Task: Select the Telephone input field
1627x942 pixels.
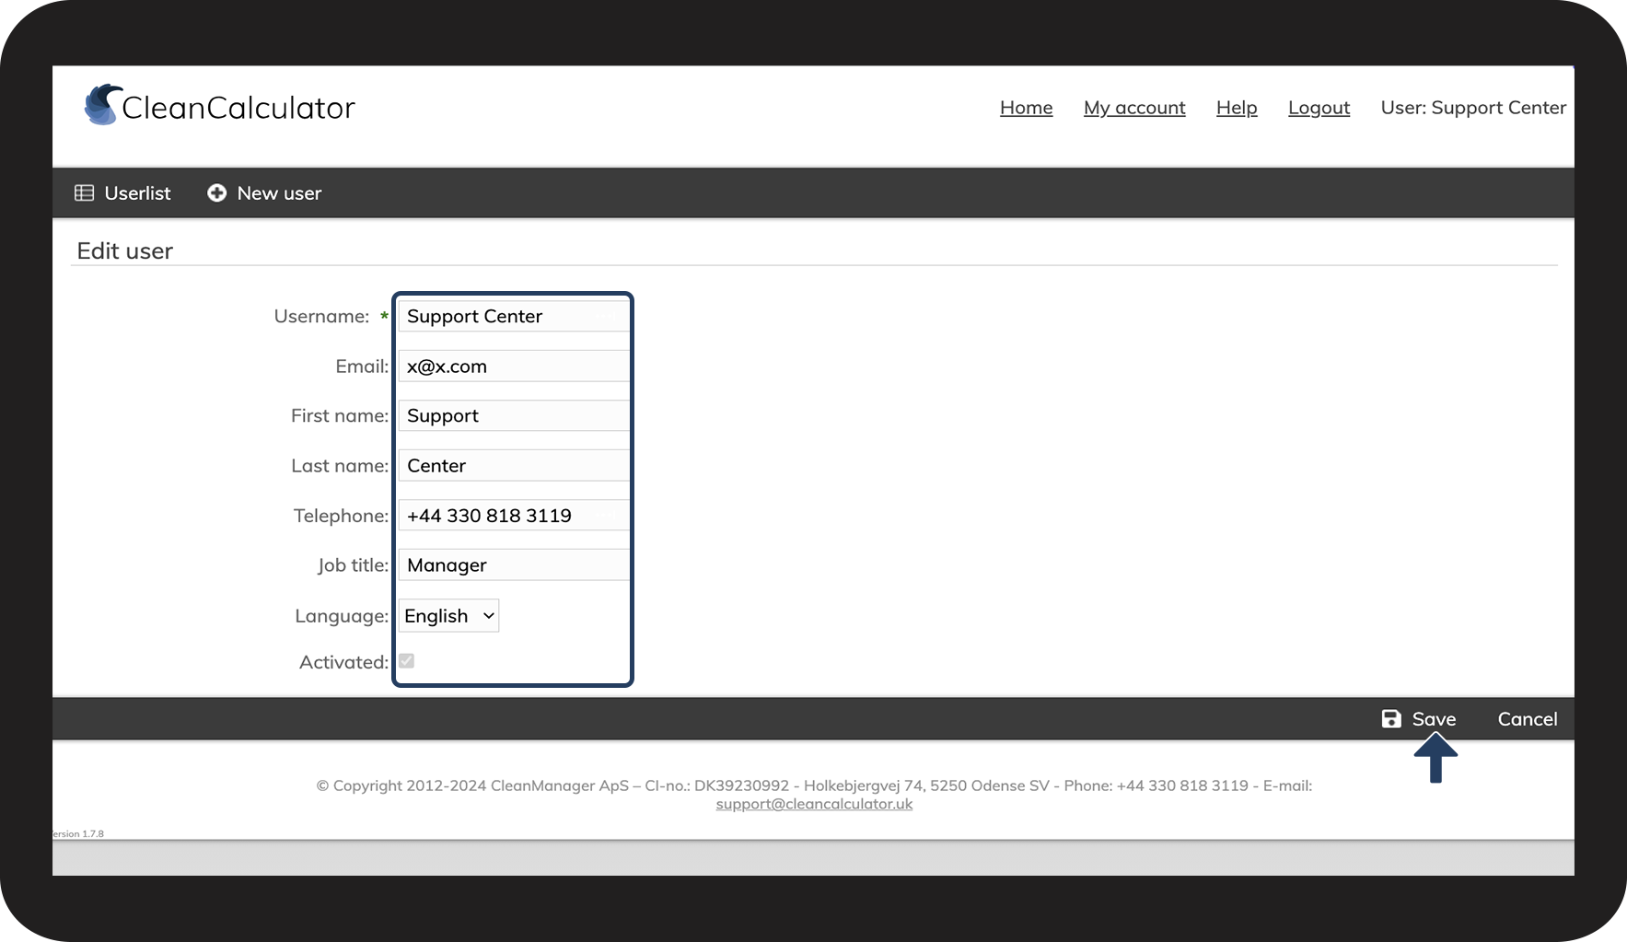Action: tap(514, 516)
